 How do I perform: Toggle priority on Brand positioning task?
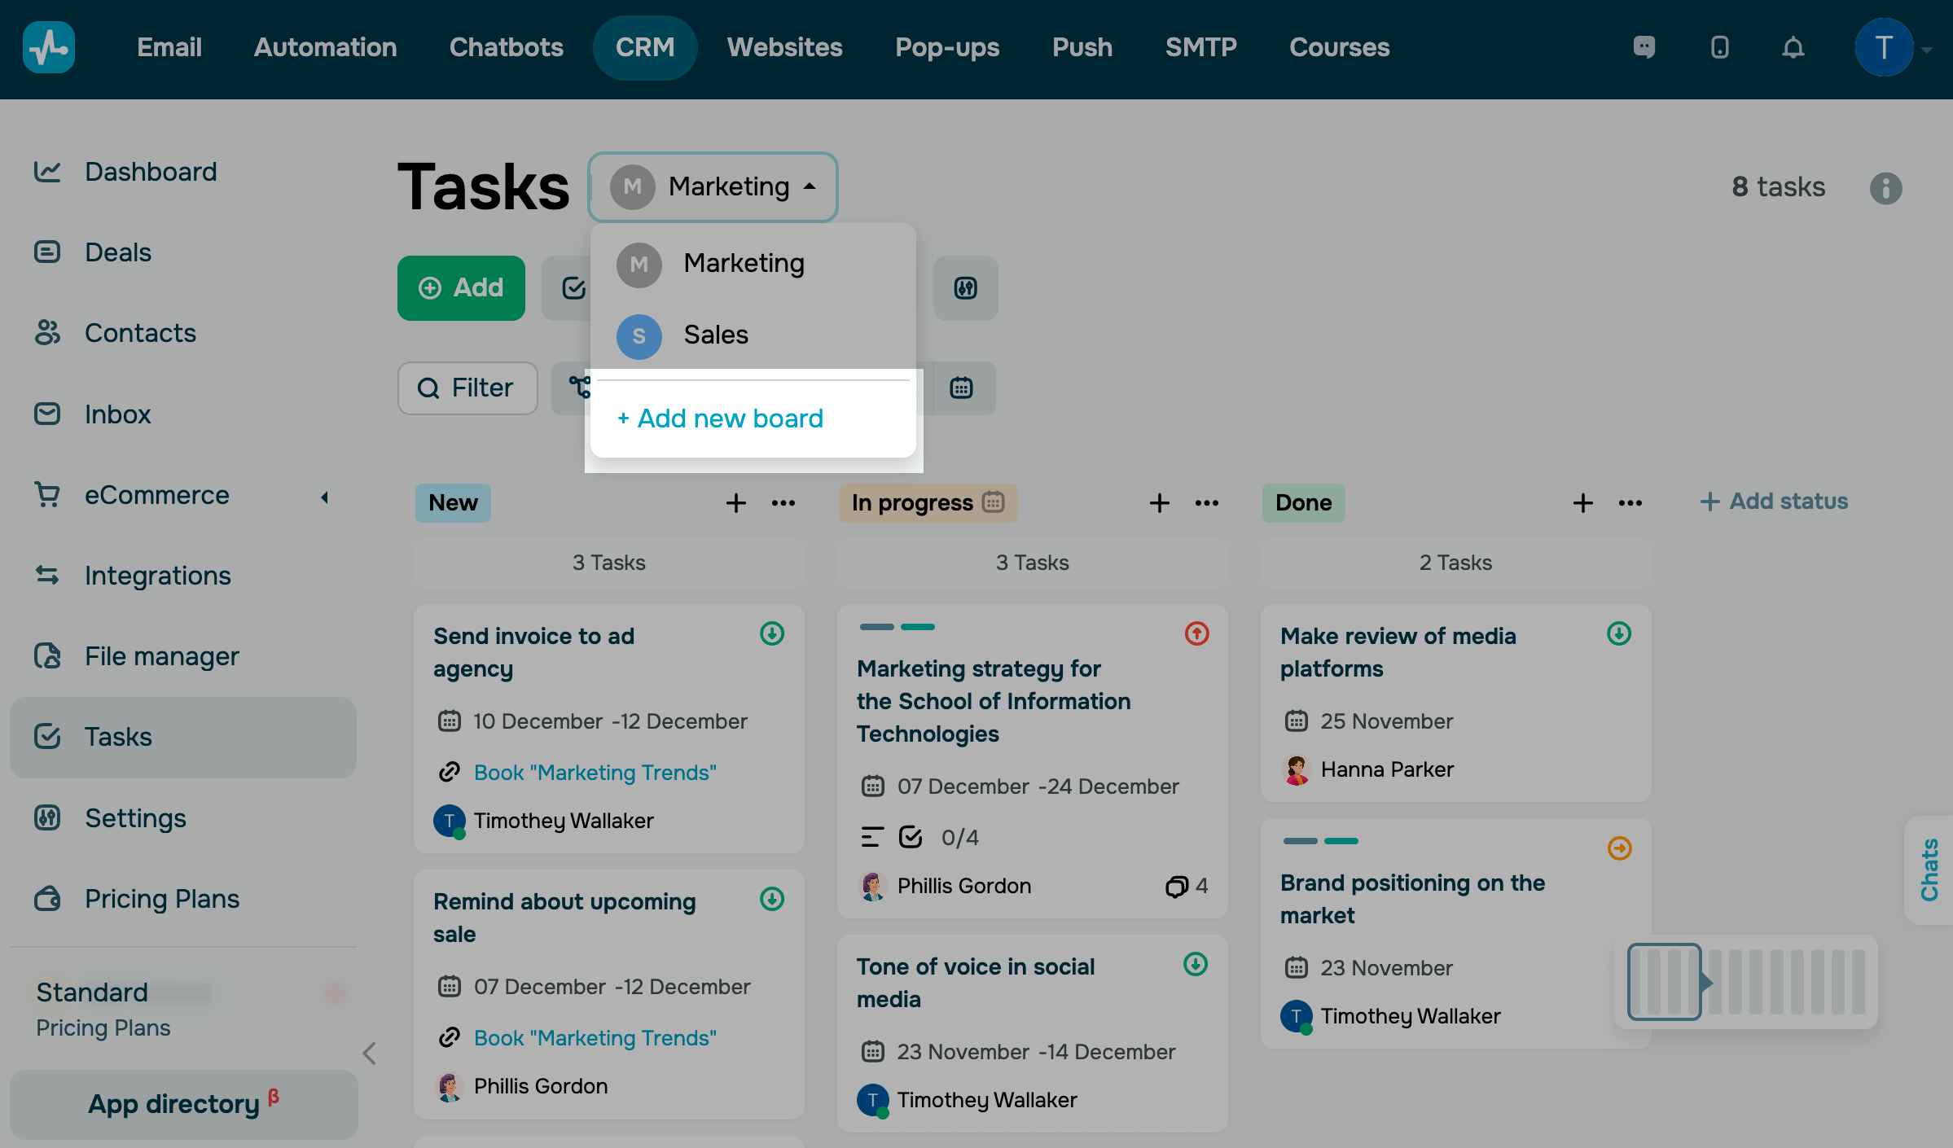click(1619, 848)
